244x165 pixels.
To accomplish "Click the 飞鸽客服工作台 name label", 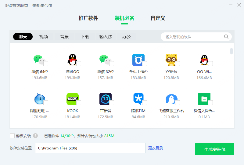I will [171, 111].
